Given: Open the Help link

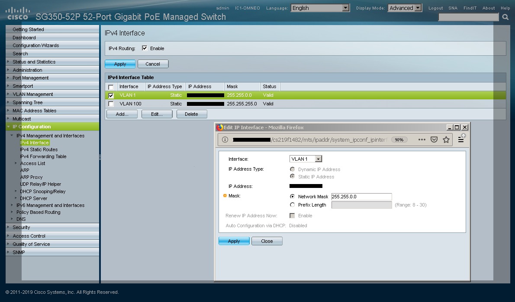Looking at the screenshot, I should (505, 8).
